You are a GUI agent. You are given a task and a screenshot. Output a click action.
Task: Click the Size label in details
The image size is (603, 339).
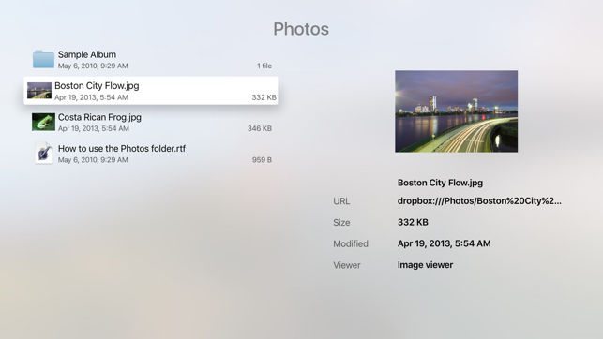tap(341, 223)
